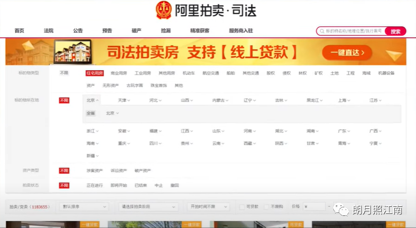Select the 珠宝首饰 type filter

[x=159, y=85]
